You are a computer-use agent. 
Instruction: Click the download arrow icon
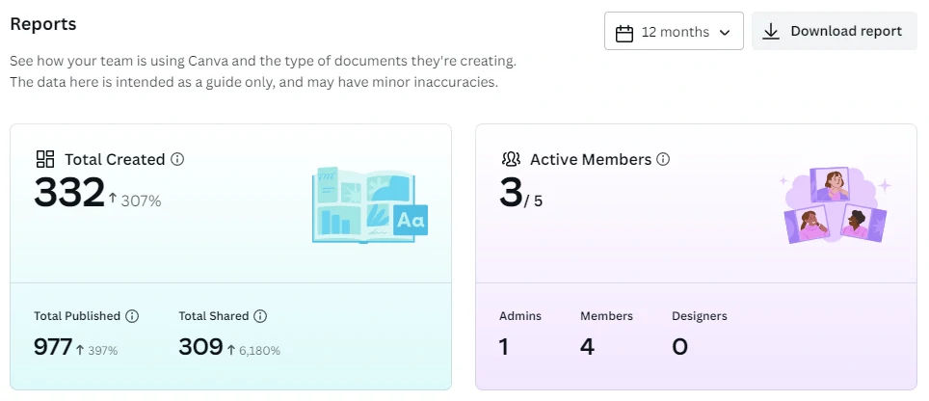coord(770,32)
